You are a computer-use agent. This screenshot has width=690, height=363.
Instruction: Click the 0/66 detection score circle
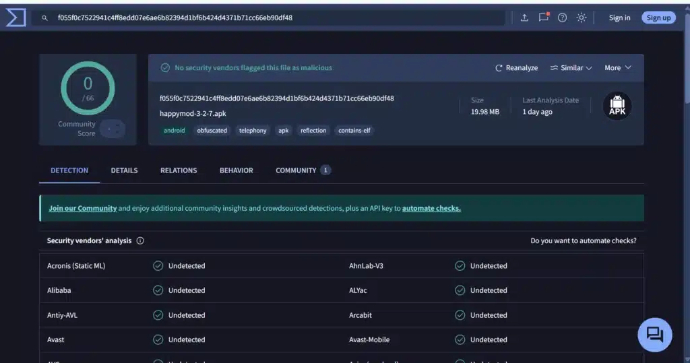(88, 88)
